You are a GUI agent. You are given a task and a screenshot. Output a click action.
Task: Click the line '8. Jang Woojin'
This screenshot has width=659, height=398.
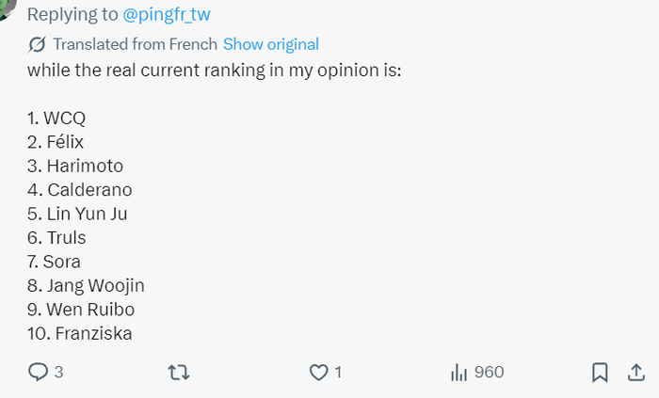coord(86,285)
